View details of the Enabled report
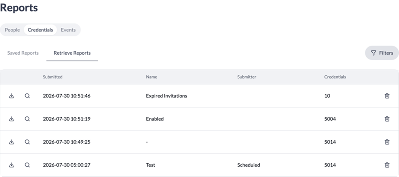The image size is (399, 177). [x=27, y=119]
